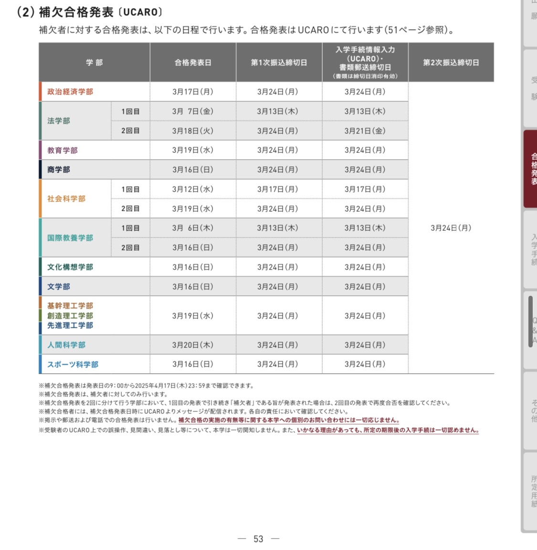The height and width of the screenshot is (550, 537).
Task: Click page number 53 at bottom
Action: coord(258,539)
